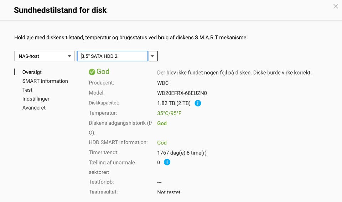Click the large green God status text
This screenshot has width=342, height=202.
pos(103,72)
